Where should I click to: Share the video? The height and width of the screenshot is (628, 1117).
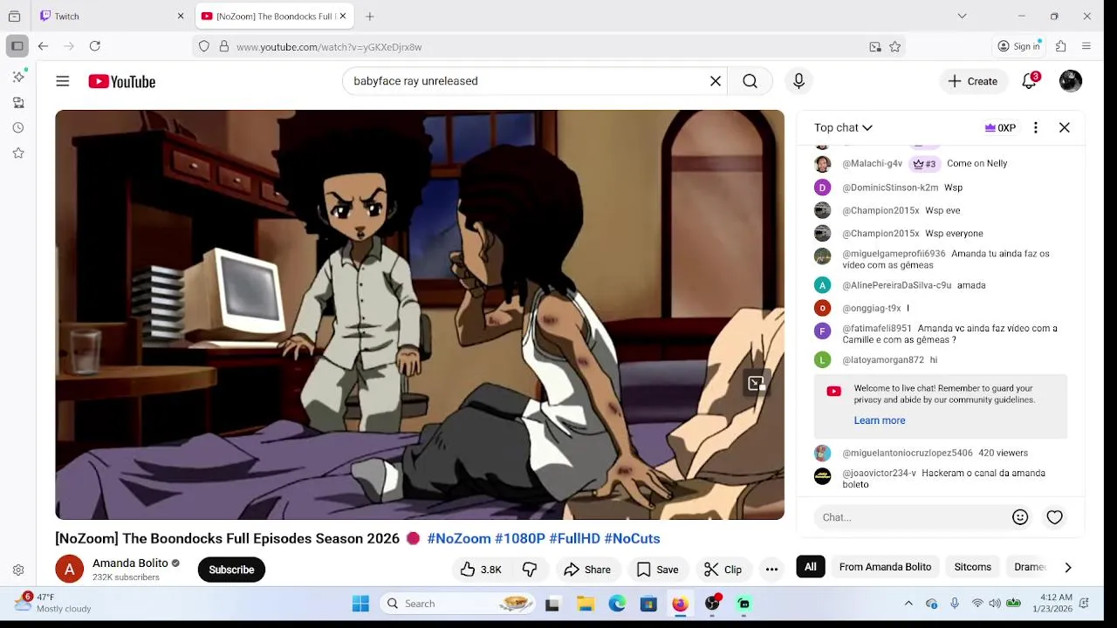(x=587, y=570)
